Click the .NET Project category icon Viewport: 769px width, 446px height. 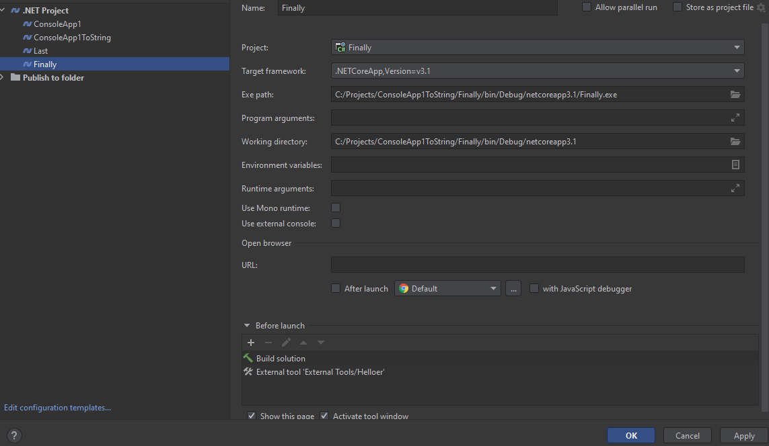15,10
